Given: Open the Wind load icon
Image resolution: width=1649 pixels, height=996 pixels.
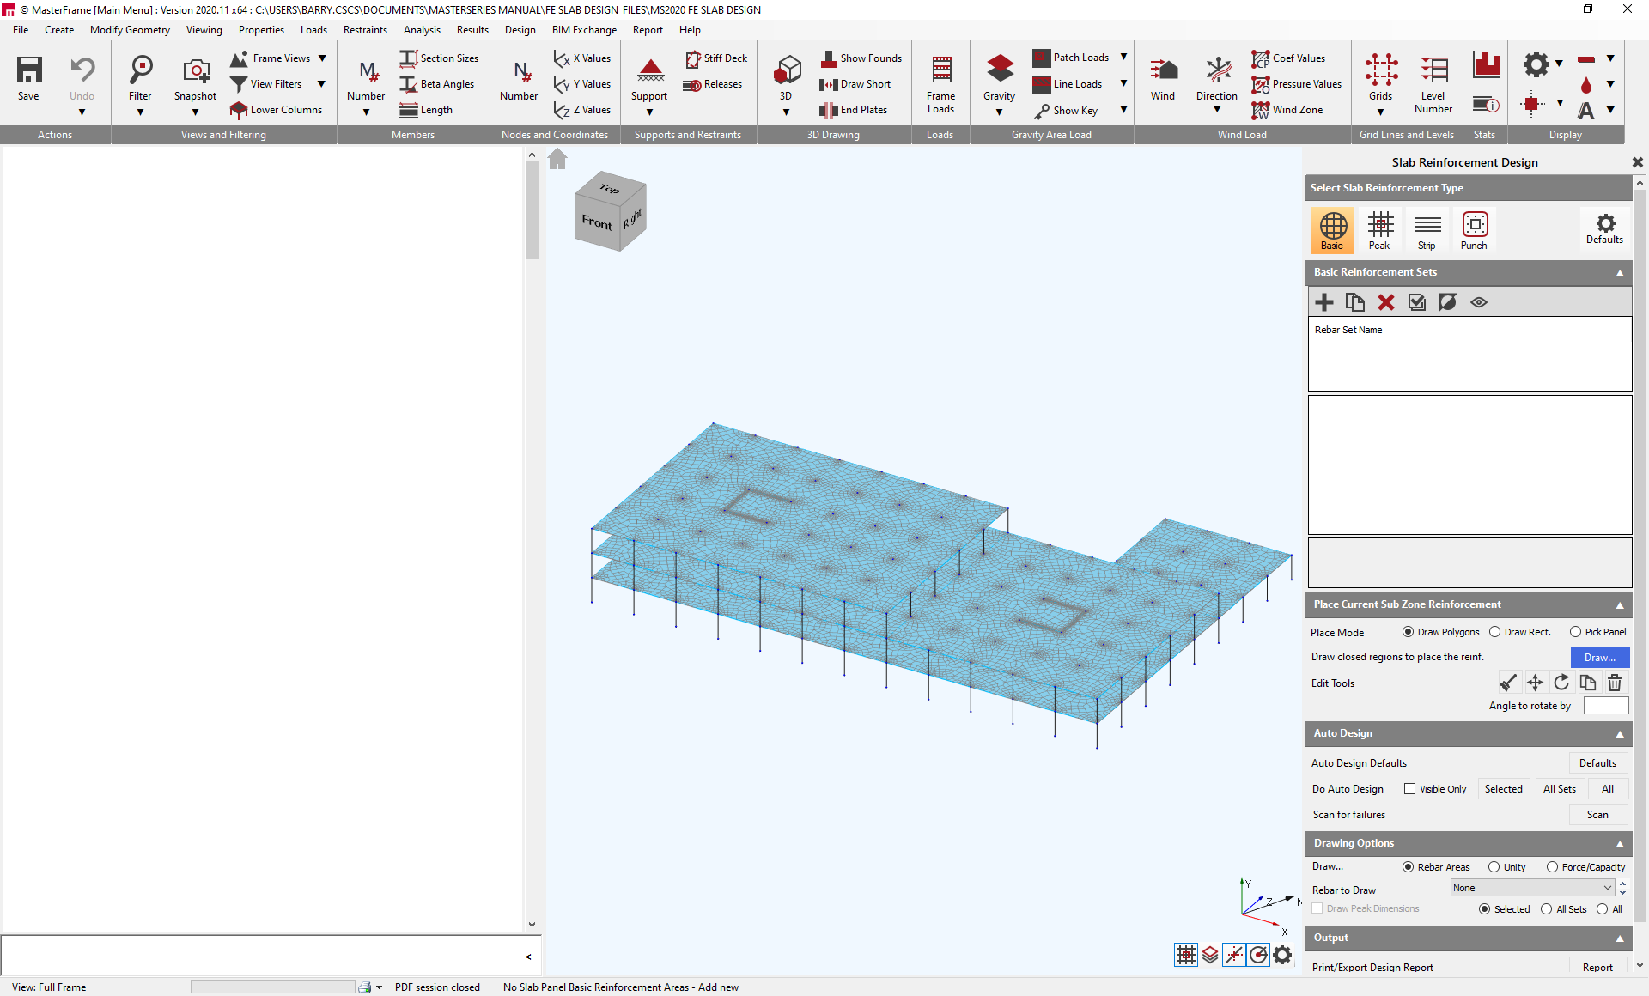Looking at the screenshot, I should 1162,77.
